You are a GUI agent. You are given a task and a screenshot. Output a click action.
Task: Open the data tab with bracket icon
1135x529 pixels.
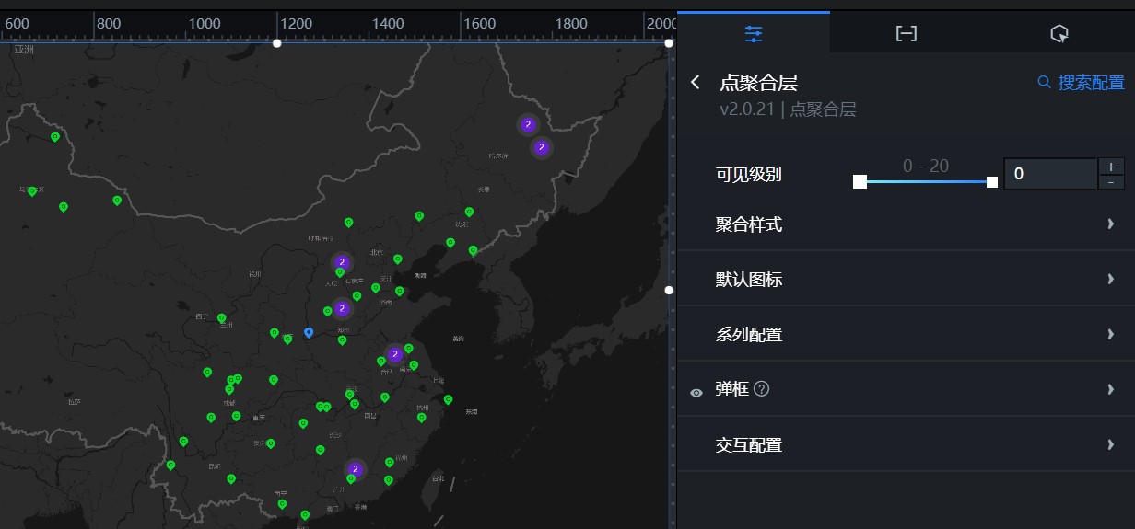pos(907,33)
